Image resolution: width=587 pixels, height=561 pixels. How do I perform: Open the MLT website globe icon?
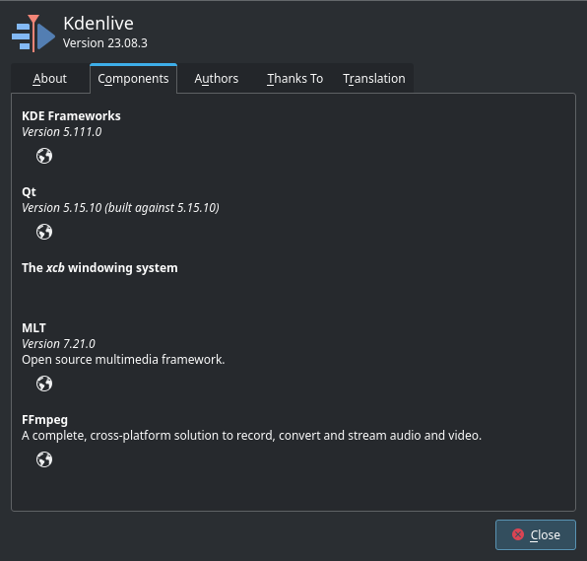tap(44, 384)
